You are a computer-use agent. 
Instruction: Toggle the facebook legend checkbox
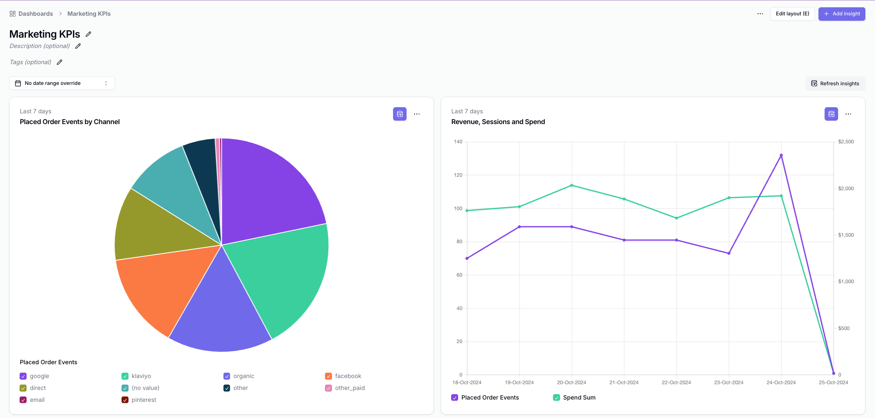click(328, 376)
